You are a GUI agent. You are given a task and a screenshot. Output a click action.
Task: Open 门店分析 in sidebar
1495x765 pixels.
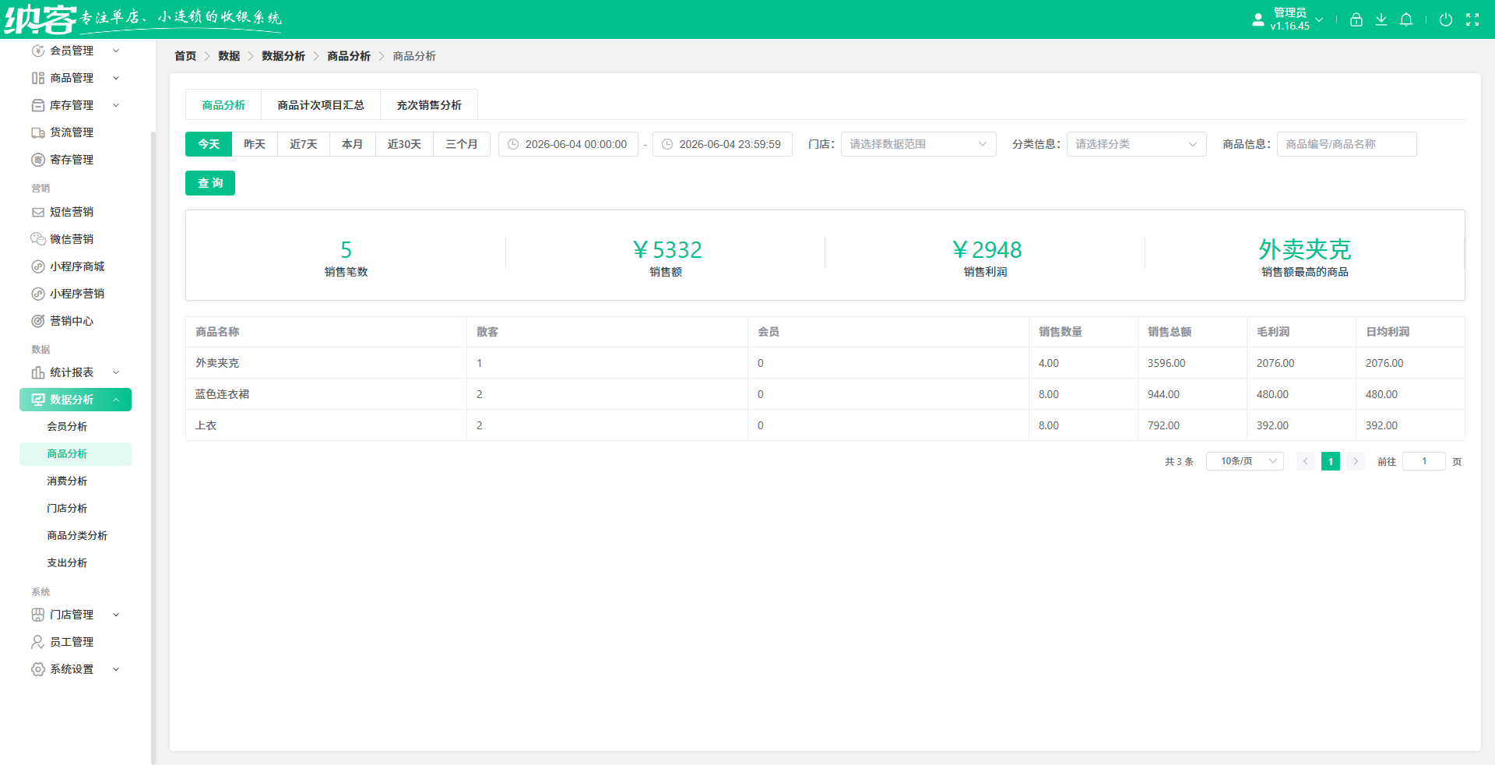(67, 509)
